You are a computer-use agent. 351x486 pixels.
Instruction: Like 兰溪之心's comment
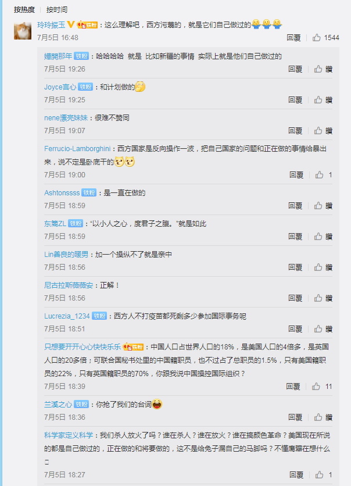pyautogui.click(x=323, y=417)
